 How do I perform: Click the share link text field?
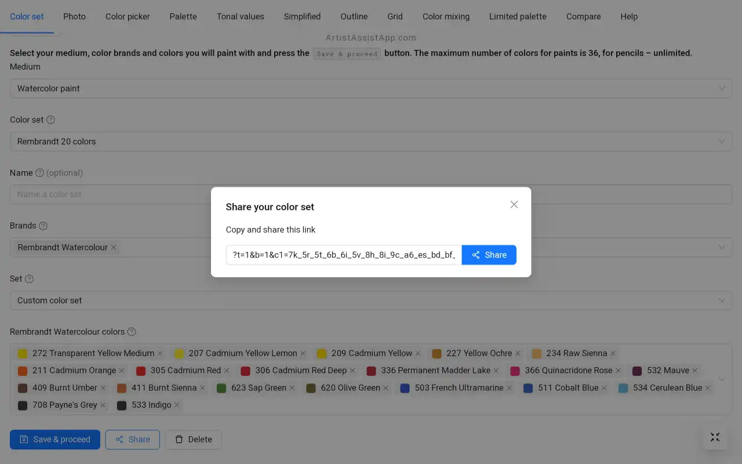coord(344,255)
